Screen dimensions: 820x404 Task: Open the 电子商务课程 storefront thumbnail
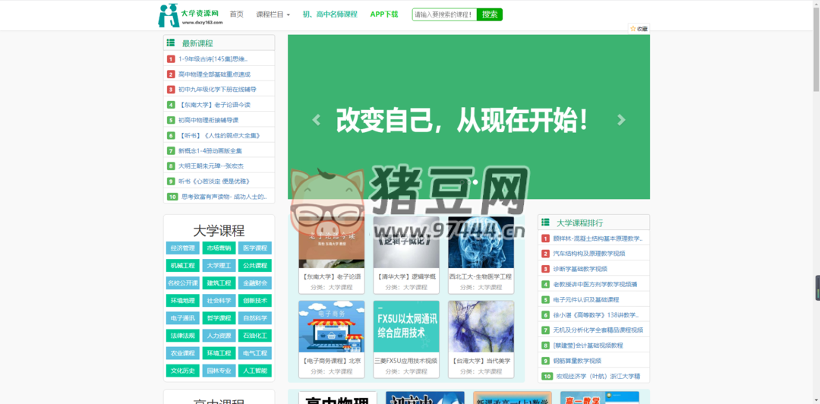[332, 327]
